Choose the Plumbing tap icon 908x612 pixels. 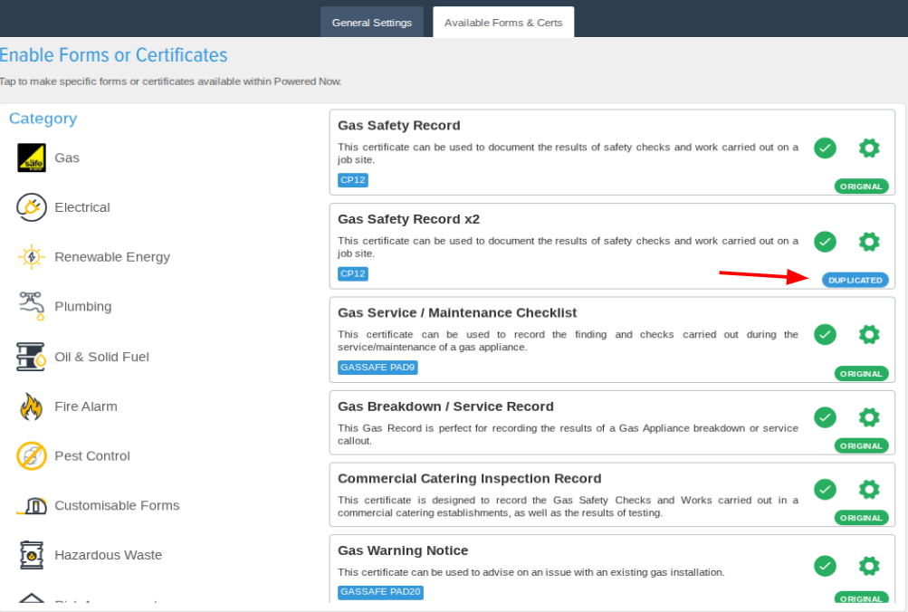[x=31, y=306]
